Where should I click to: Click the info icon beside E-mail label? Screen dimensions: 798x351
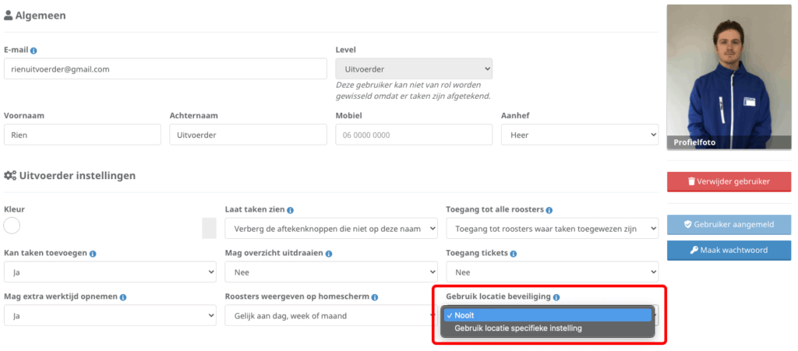coord(34,51)
